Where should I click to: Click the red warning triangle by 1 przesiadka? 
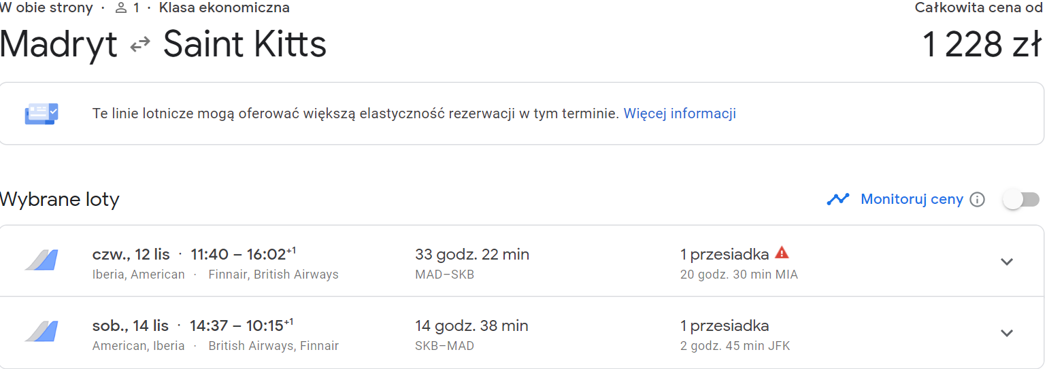point(782,253)
